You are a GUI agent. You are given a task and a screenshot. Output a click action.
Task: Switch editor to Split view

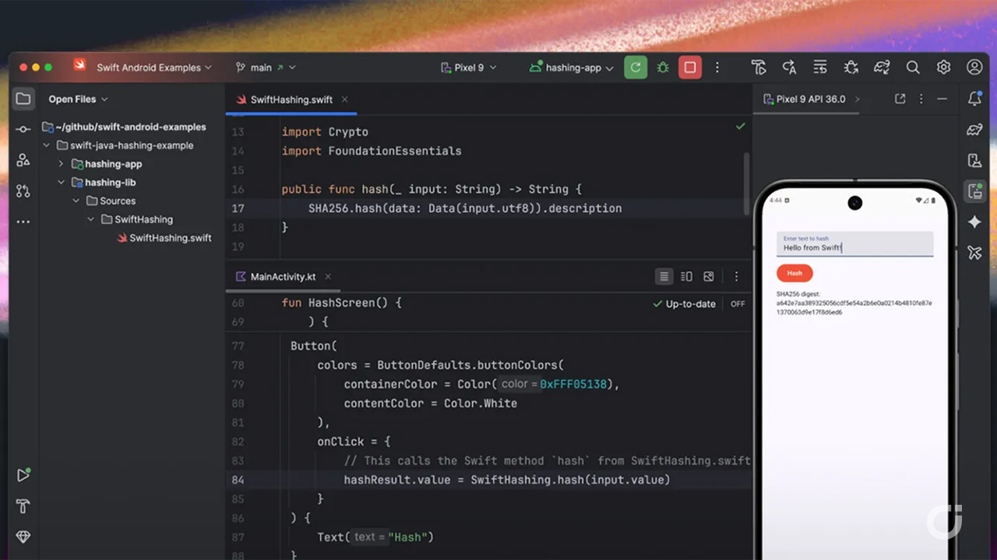tap(686, 276)
